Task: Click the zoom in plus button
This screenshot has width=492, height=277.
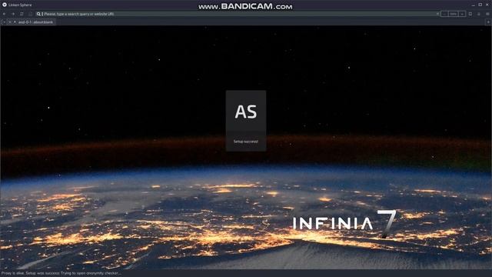Action: pyautogui.click(x=462, y=14)
